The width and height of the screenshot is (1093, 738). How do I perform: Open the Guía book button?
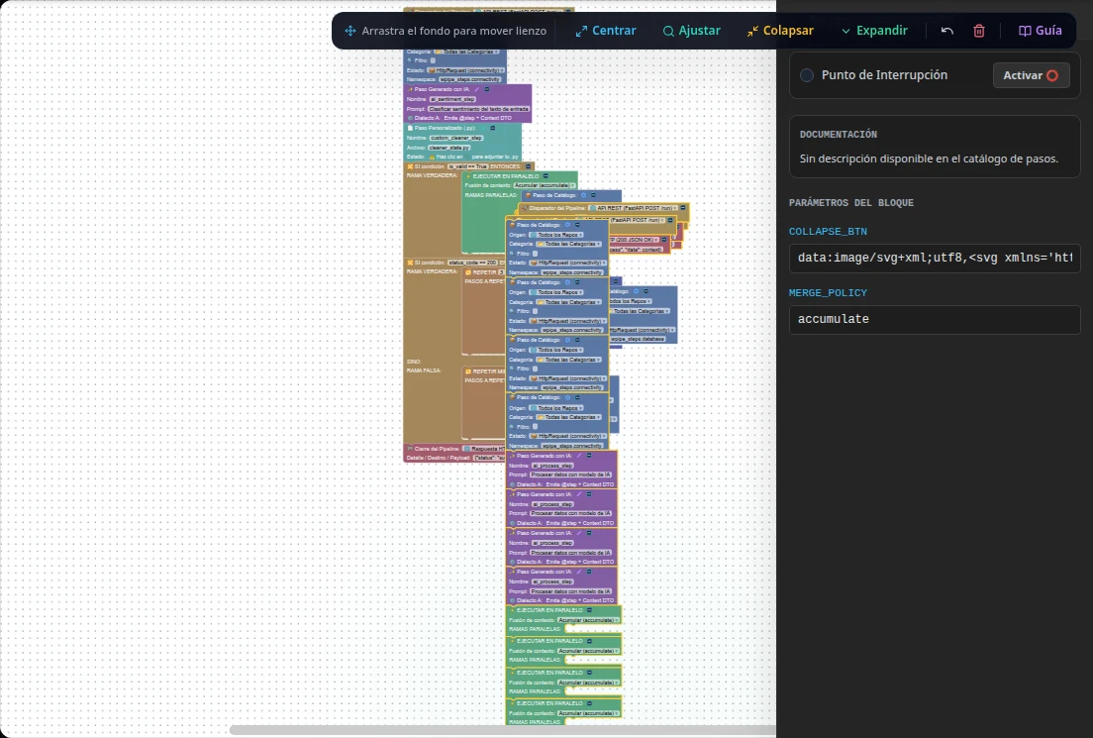point(1040,31)
